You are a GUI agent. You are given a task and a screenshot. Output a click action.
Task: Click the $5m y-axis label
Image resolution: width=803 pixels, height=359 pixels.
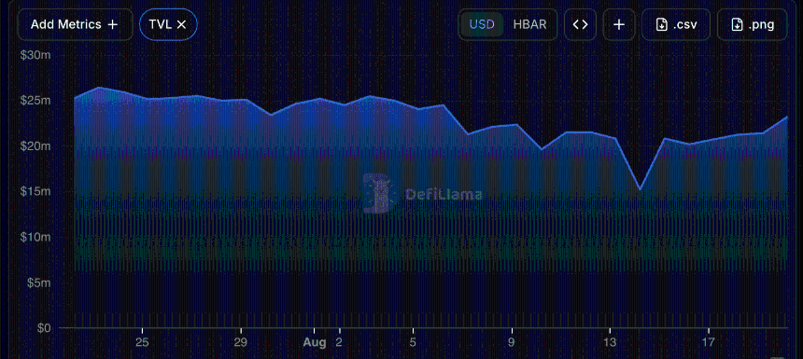(39, 283)
